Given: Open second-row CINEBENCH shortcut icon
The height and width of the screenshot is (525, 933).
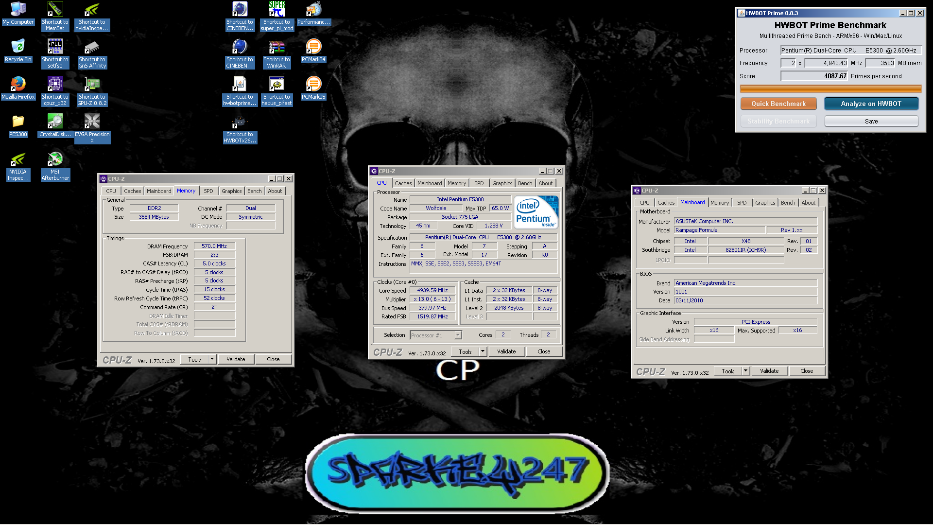Looking at the screenshot, I should tap(240, 53).
